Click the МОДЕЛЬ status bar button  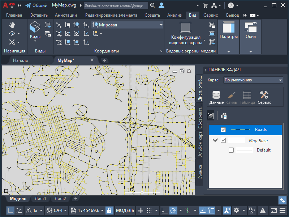pyautogui.click(x=125, y=210)
